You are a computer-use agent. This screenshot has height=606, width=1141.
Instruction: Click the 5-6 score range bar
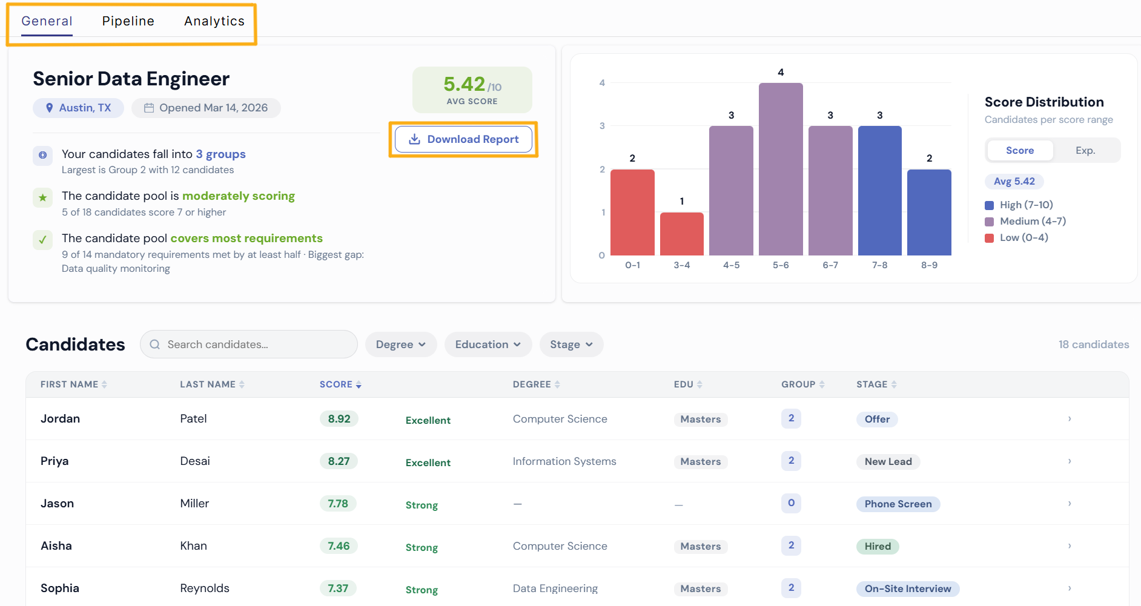[781, 169]
